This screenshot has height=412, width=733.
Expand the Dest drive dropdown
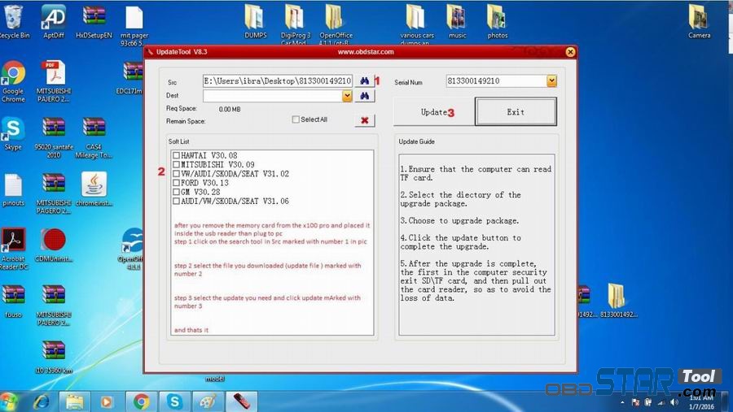click(347, 96)
